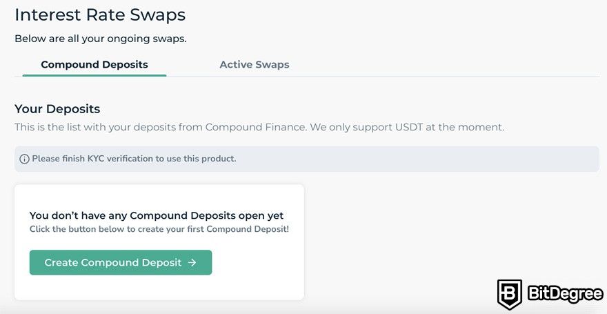Click the 'You don't have any Compound Deposits' message
This screenshot has width=607, height=314.
click(x=157, y=215)
